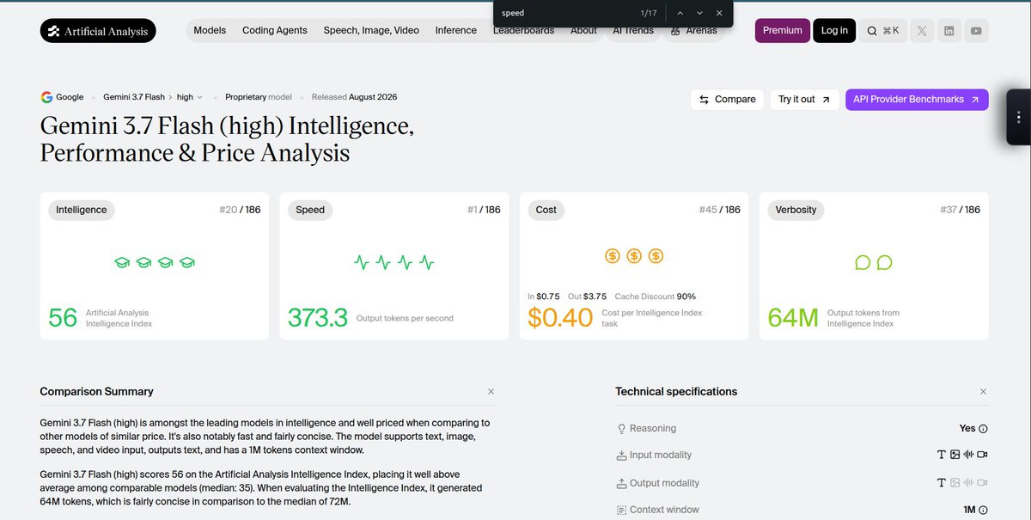Viewport: 1031px width, 520px height.
Task: Click the Output modality label
Action: 664,483
